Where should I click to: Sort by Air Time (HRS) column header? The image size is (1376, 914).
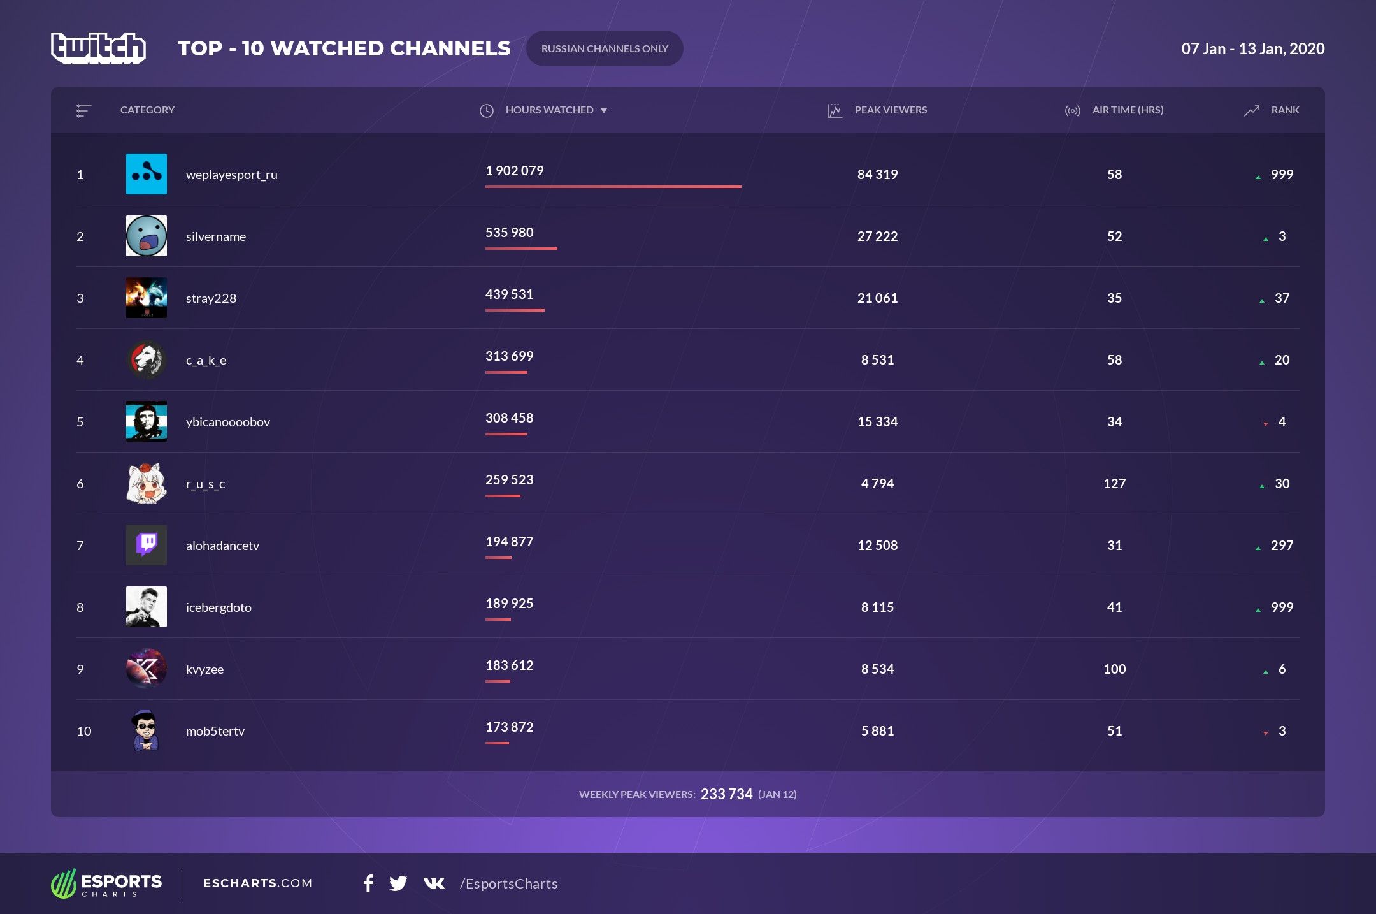(1128, 110)
